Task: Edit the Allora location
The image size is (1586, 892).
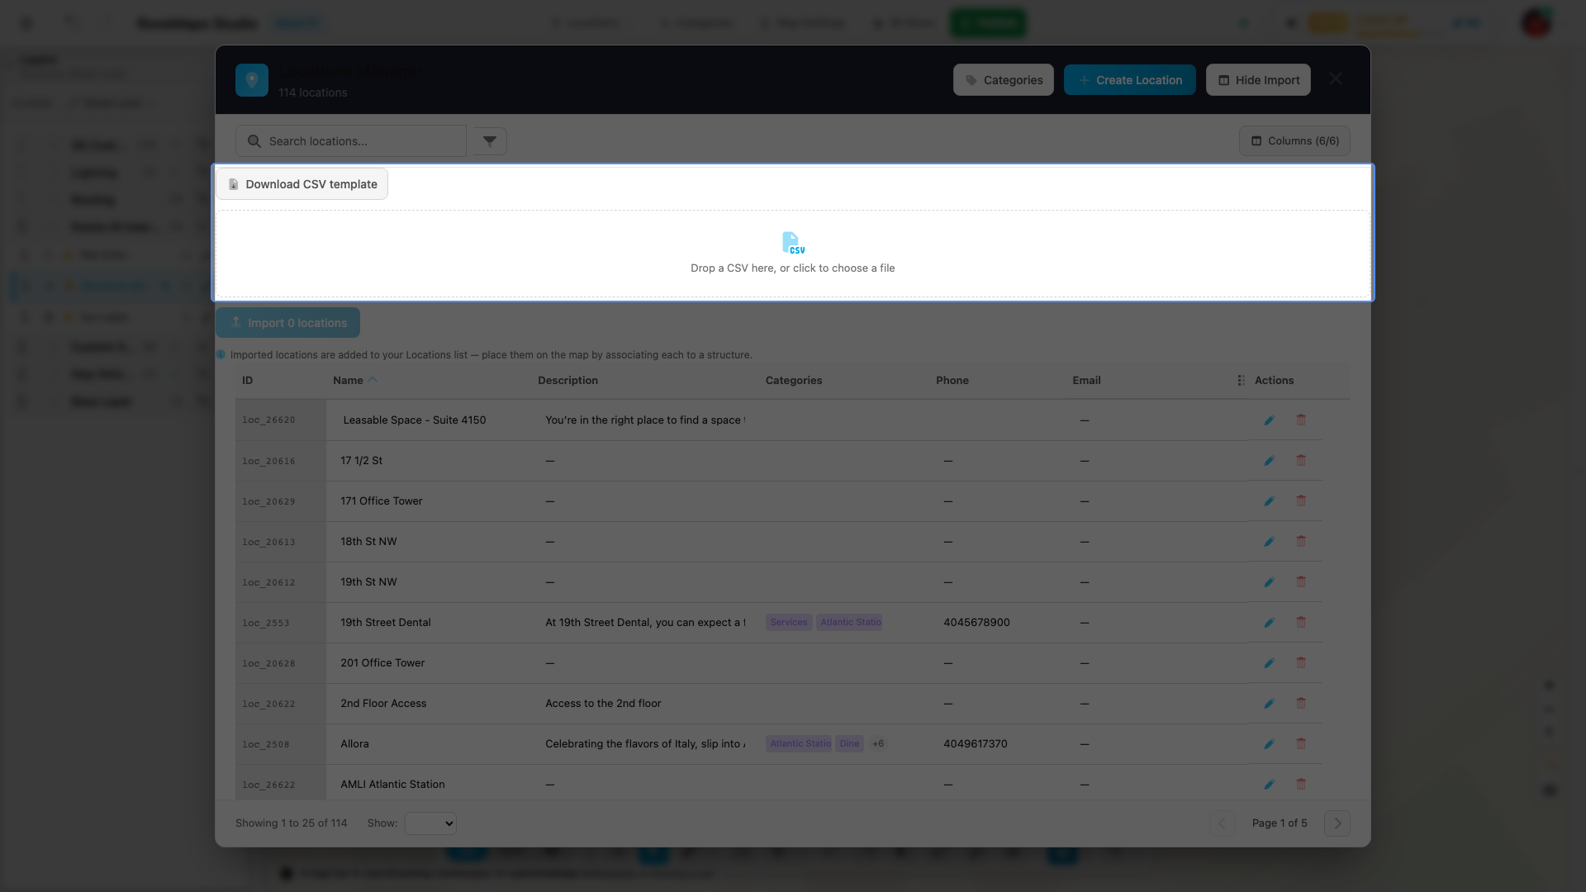Action: coord(1270,744)
